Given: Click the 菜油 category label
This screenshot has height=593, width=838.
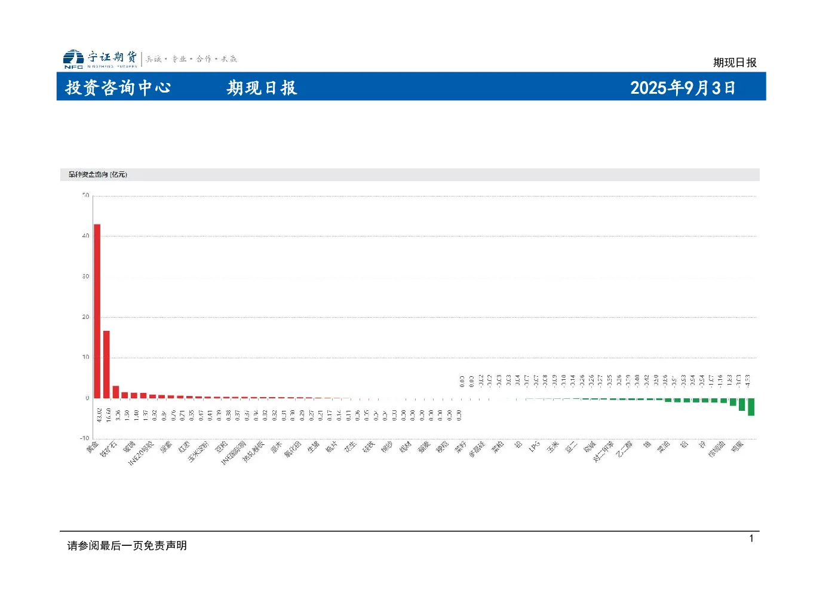Looking at the screenshot, I should pos(664,447).
